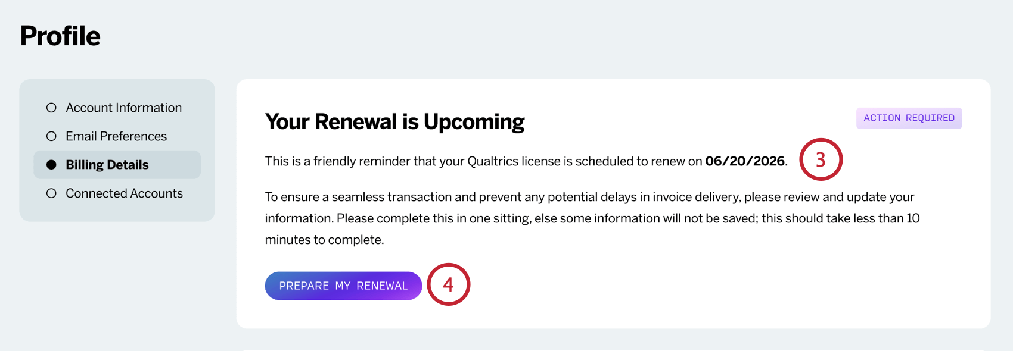Click the bold renewal date 06/20/2026
The width and height of the screenshot is (1013, 351).
coord(744,161)
